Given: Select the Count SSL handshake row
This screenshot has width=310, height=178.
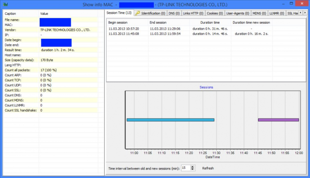Looking at the screenshot, I should [x=50, y=110].
